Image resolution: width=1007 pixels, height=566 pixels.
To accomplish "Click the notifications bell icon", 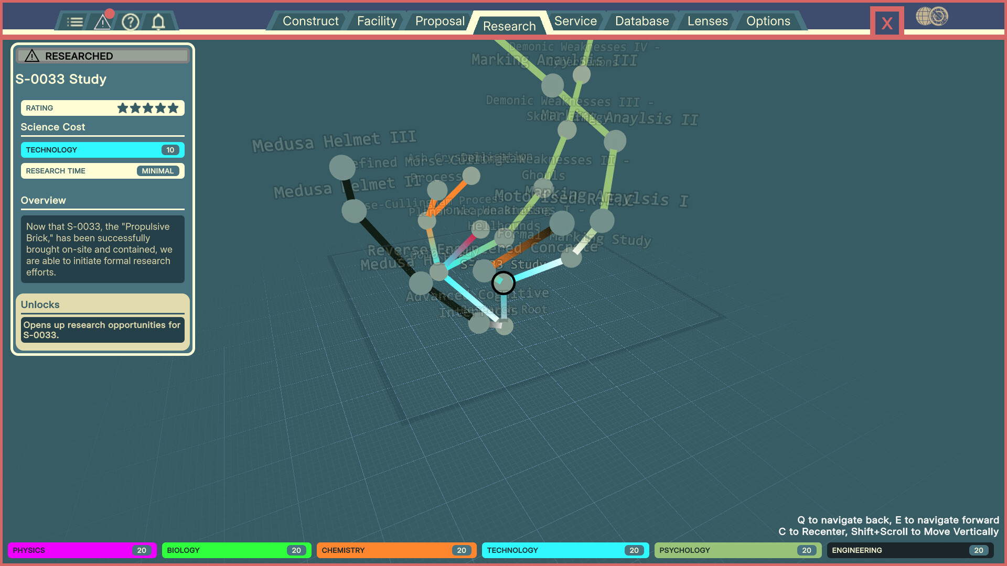I will [x=158, y=22].
